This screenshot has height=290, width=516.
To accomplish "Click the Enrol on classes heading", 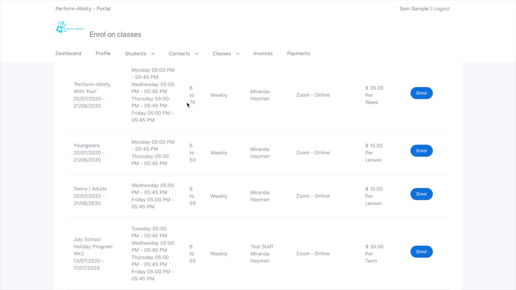I will point(115,35).
